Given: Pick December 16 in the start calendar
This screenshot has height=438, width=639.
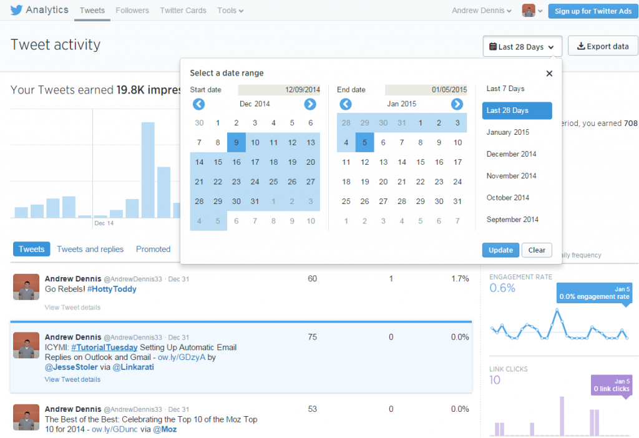Looking at the screenshot, I should click(x=237, y=162).
